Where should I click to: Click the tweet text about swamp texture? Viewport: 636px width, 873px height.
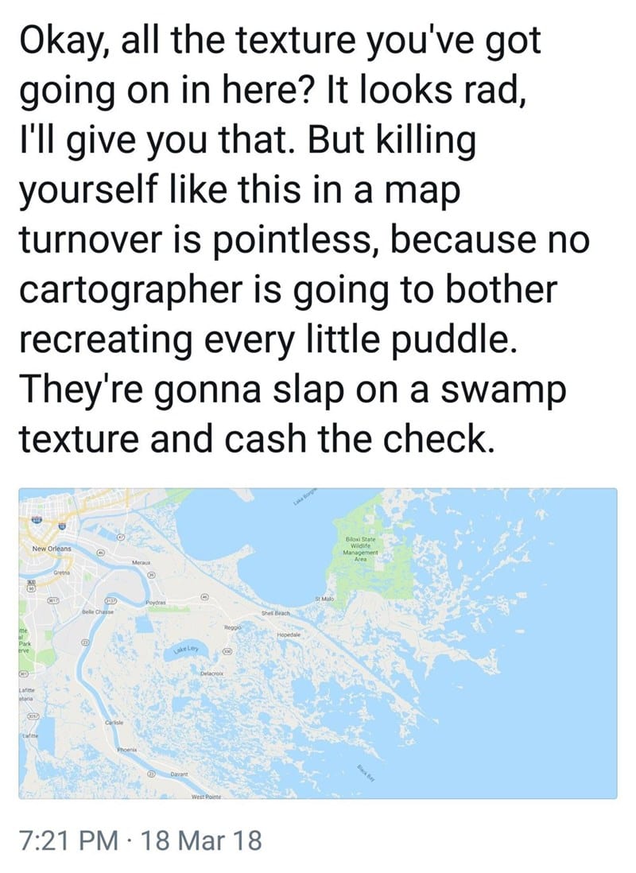coord(304,239)
